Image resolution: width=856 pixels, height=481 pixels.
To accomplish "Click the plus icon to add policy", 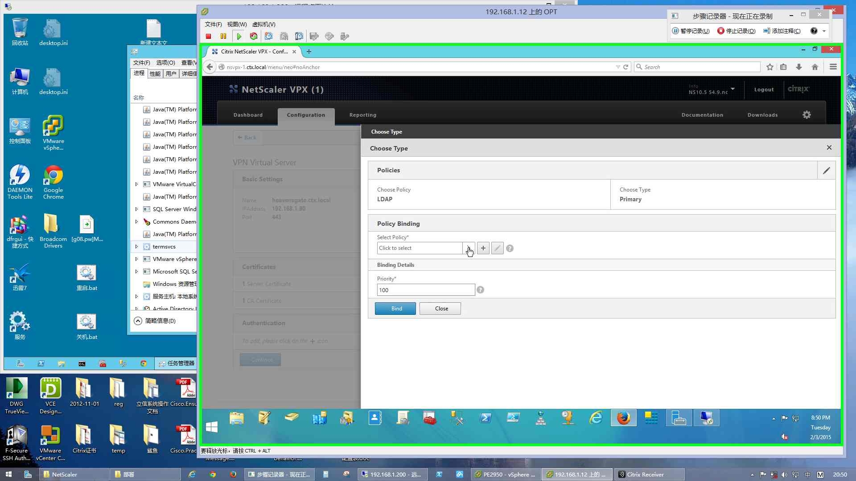I will (483, 248).
